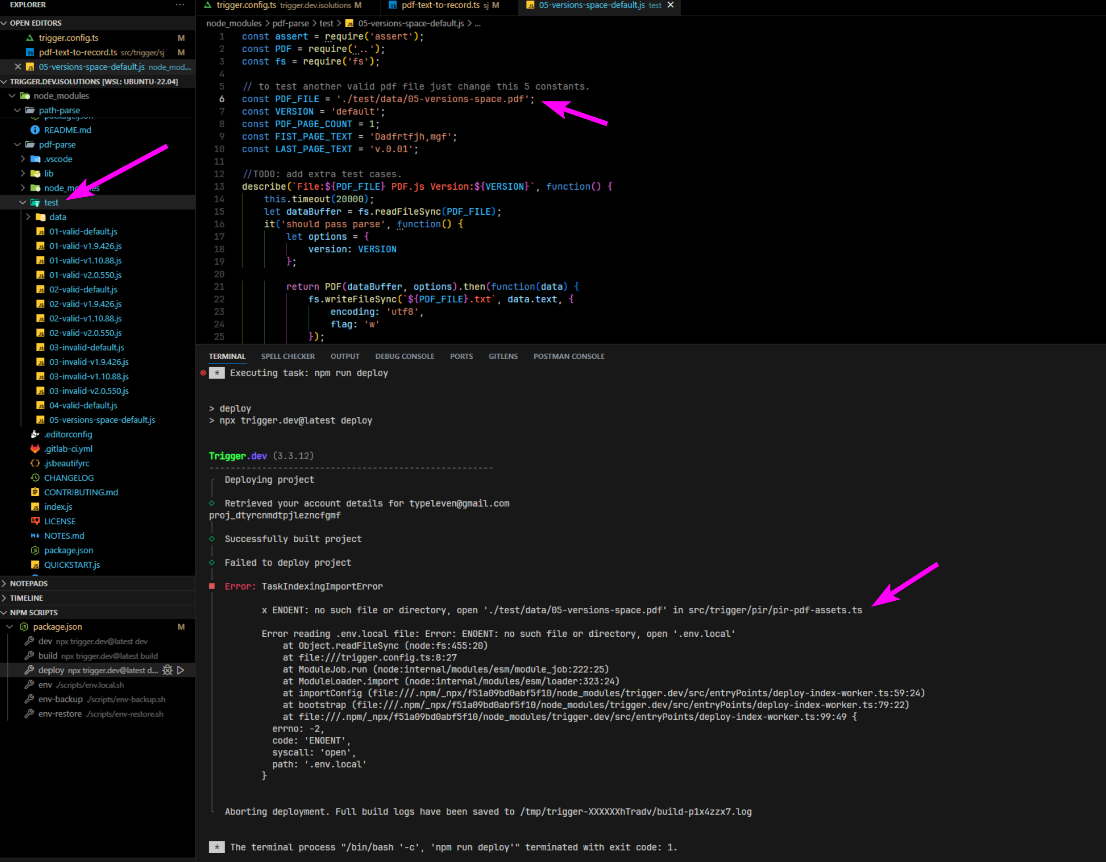Click the debug icon on deploy script

coord(167,670)
